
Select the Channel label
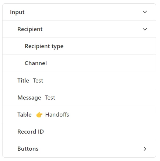(x=36, y=63)
